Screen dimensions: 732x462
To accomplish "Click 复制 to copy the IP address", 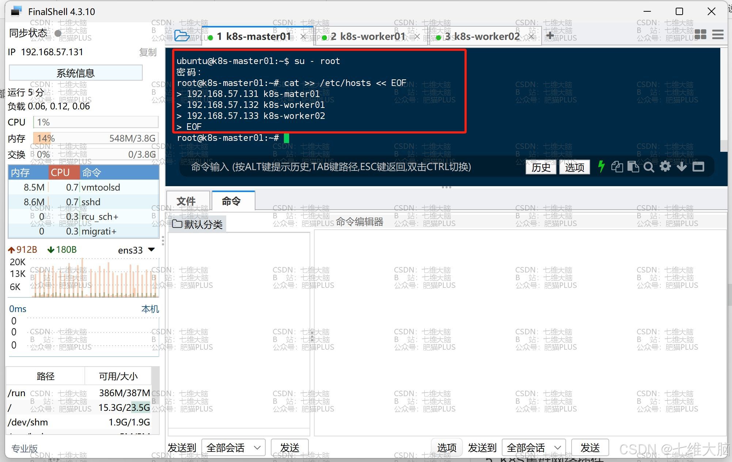I will [x=148, y=52].
